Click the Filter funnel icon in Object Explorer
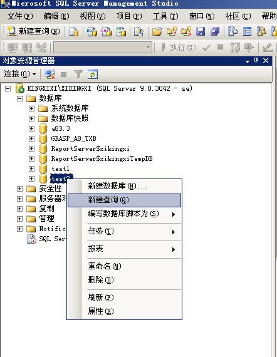 78,75
